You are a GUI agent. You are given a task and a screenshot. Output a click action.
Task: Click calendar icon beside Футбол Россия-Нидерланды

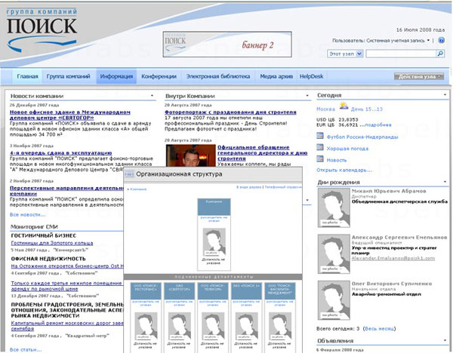click(320, 136)
